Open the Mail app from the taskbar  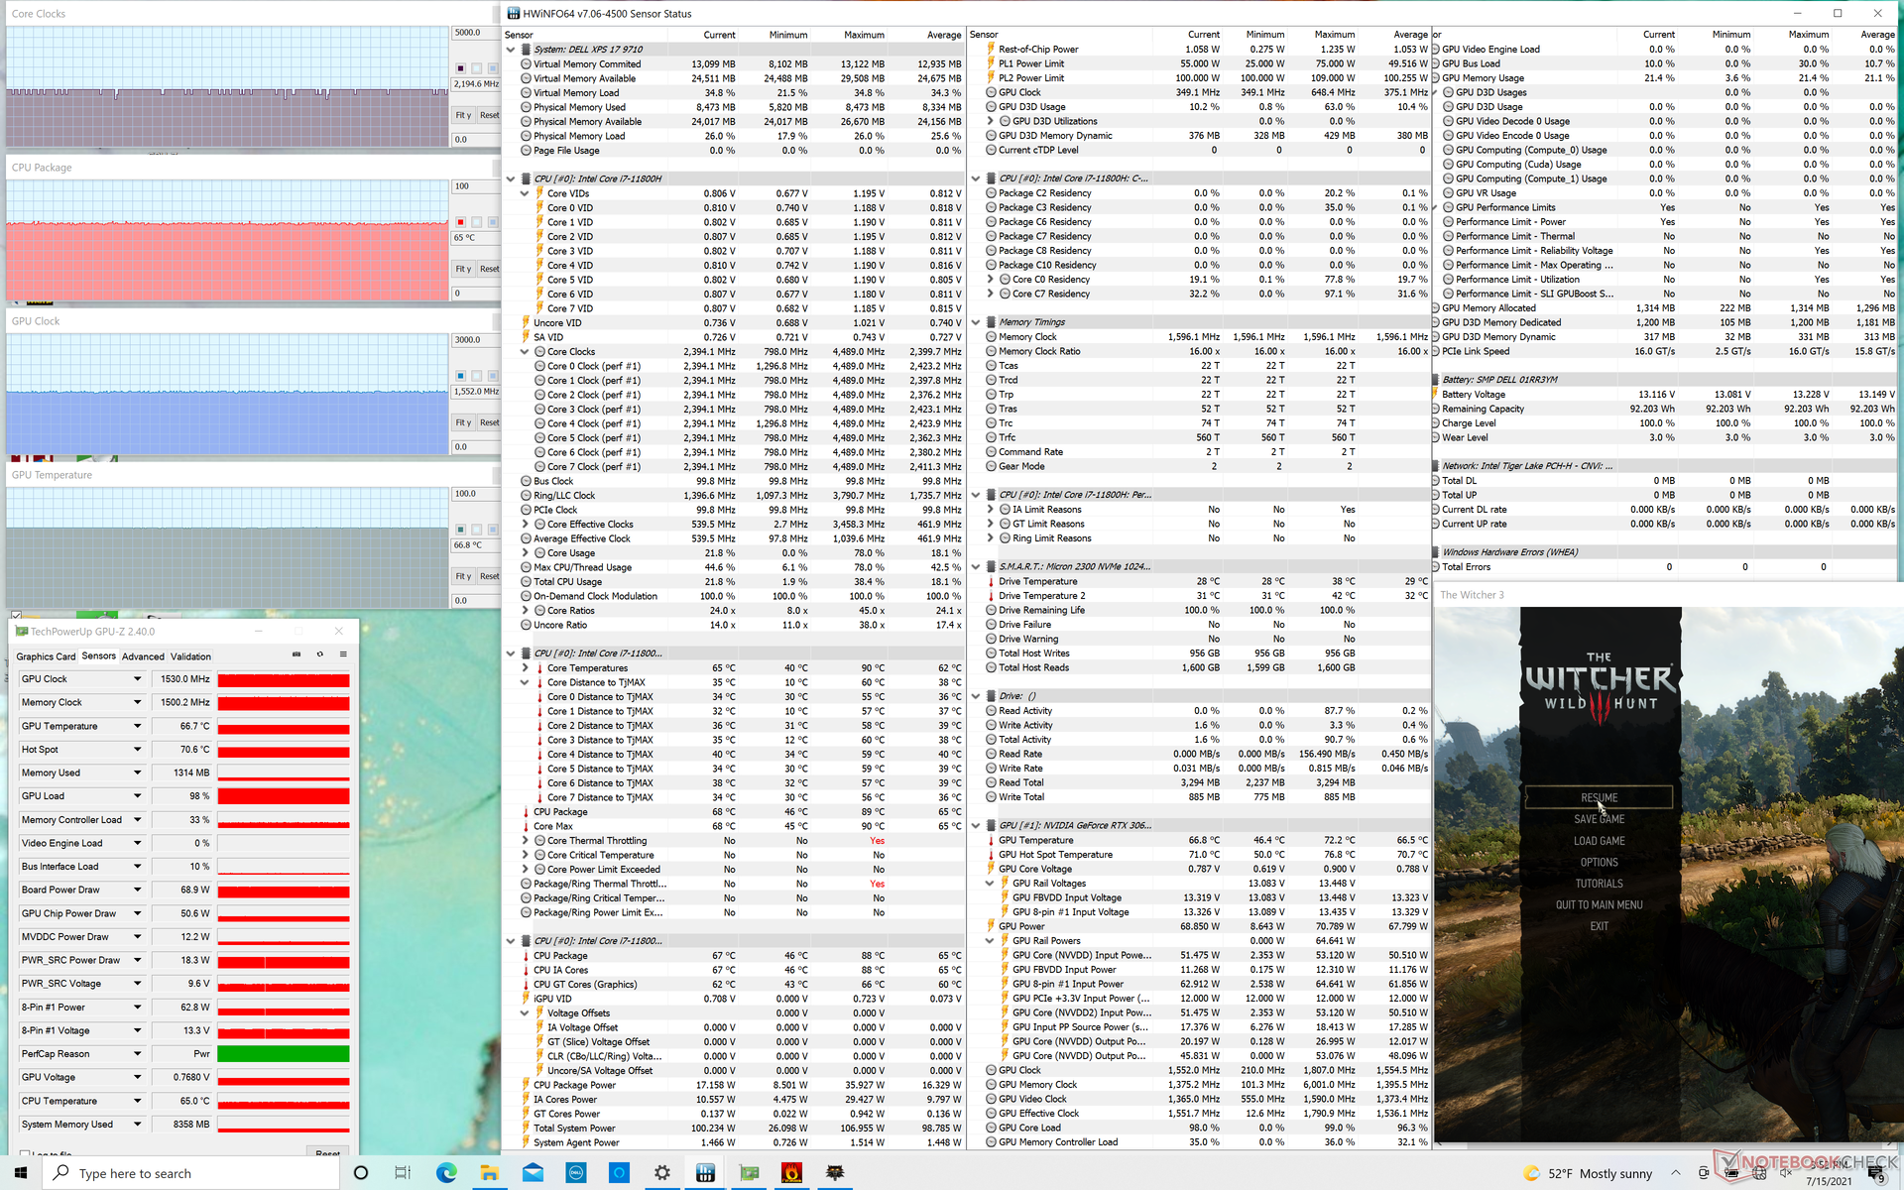[533, 1173]
